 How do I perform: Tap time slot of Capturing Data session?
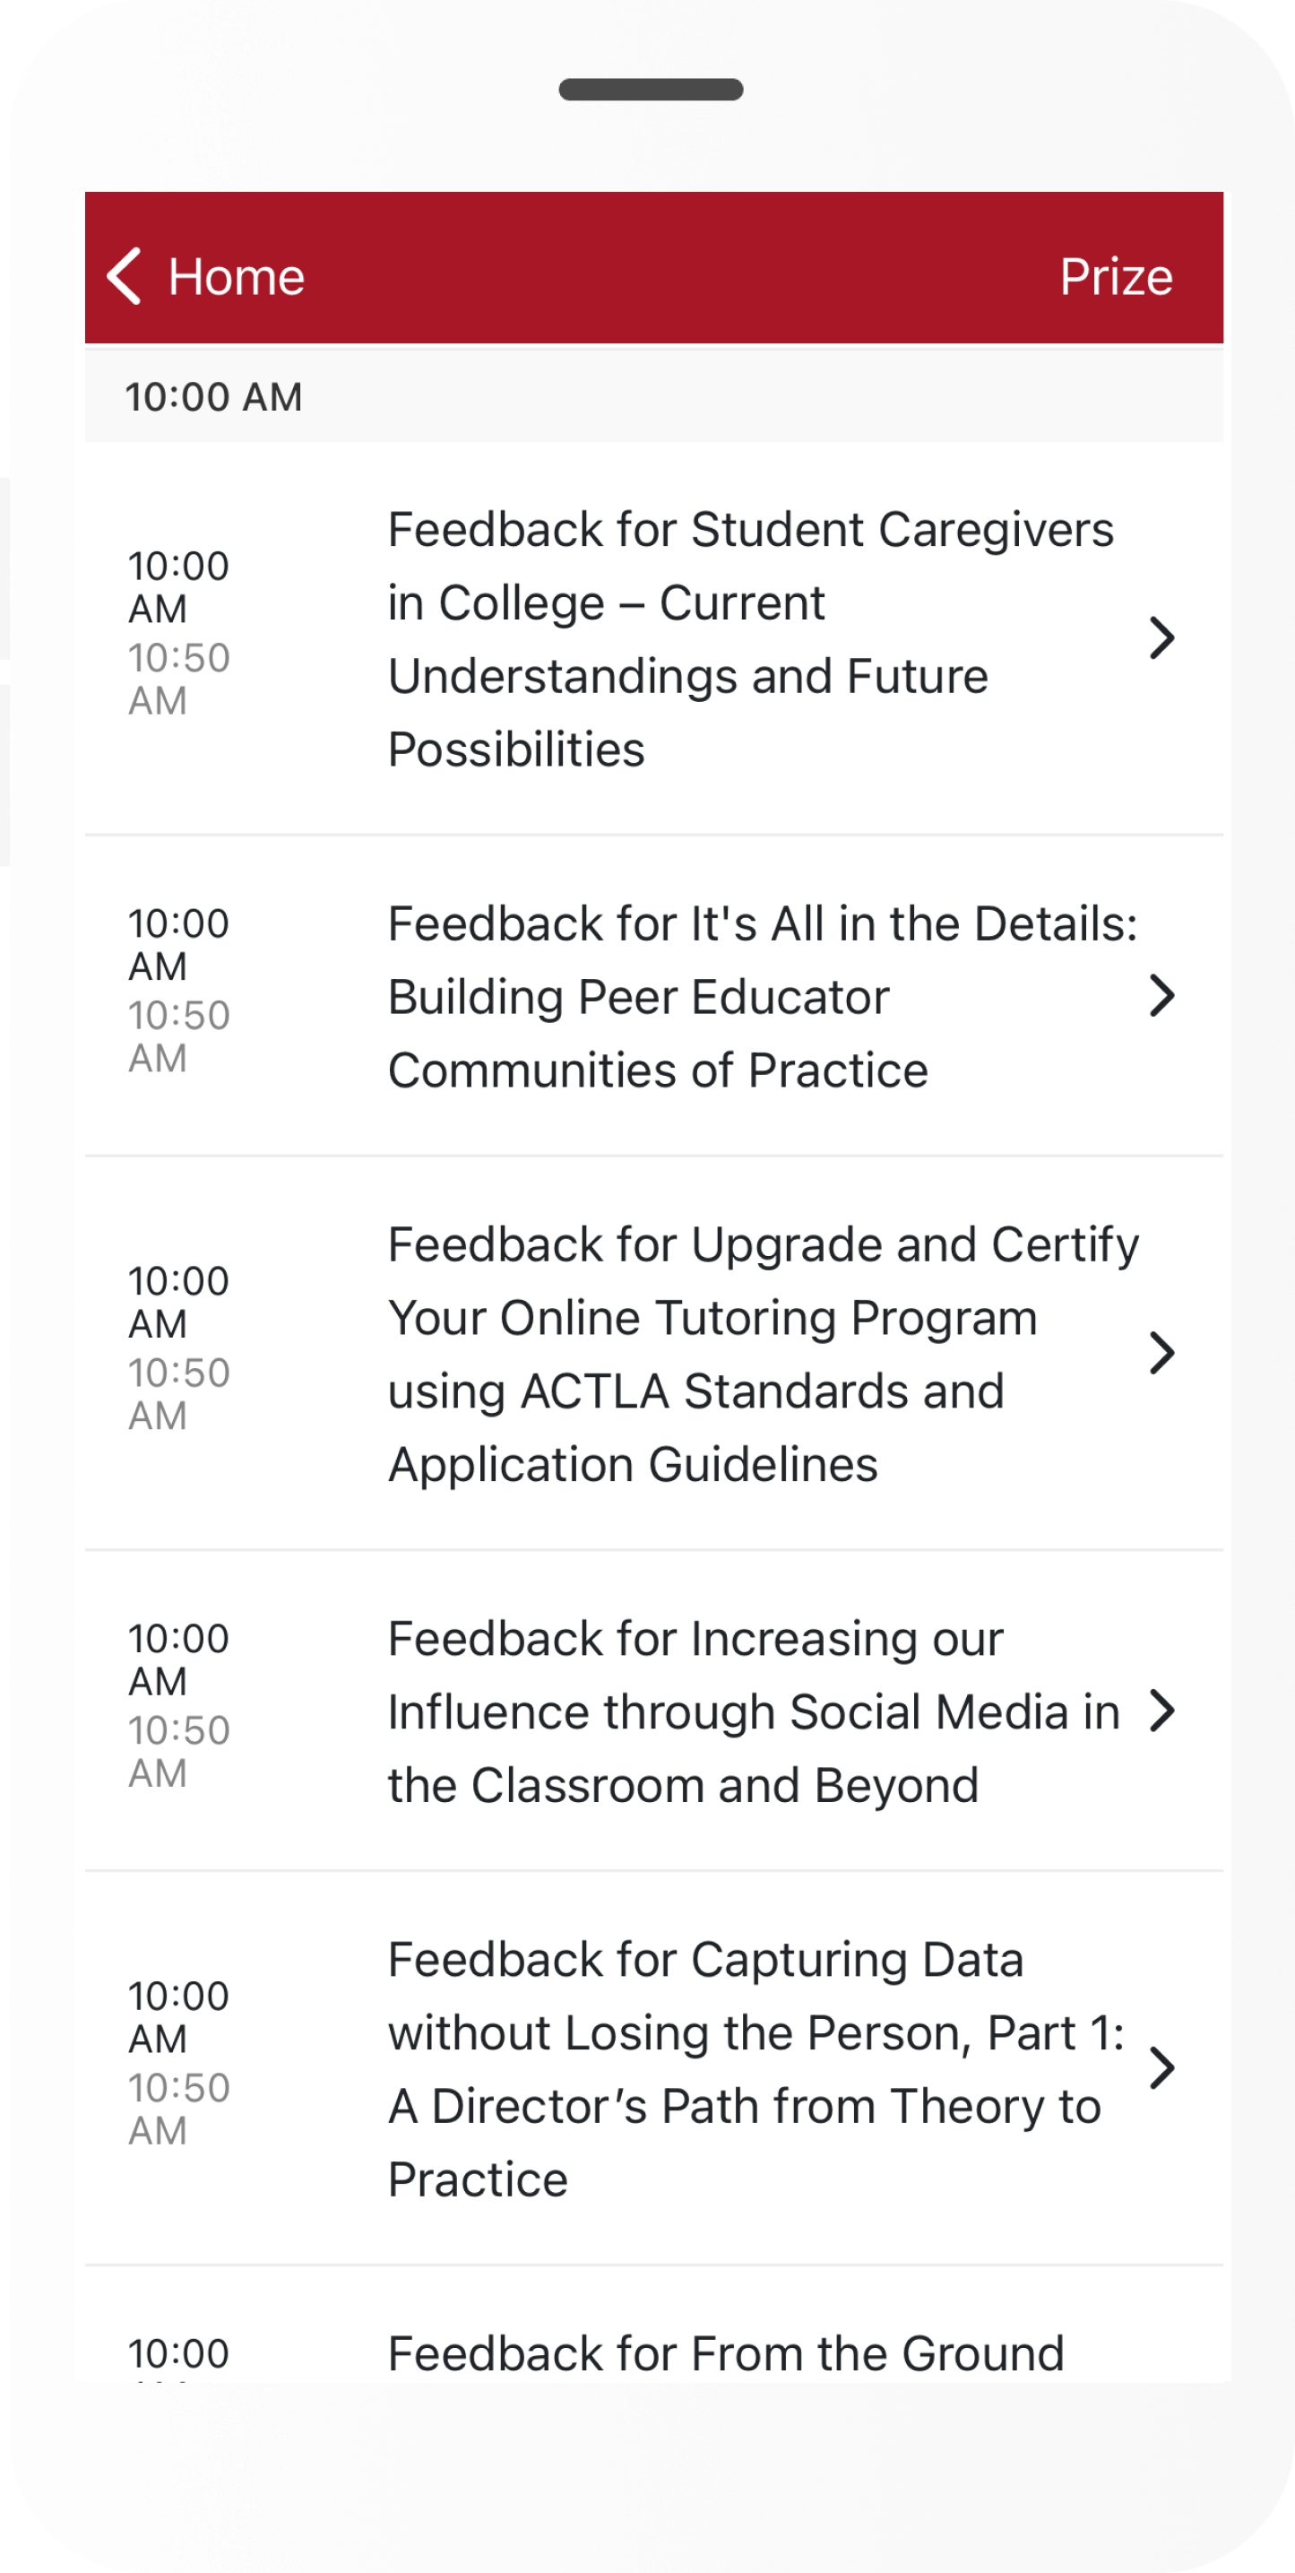[x=180, y=2064]
